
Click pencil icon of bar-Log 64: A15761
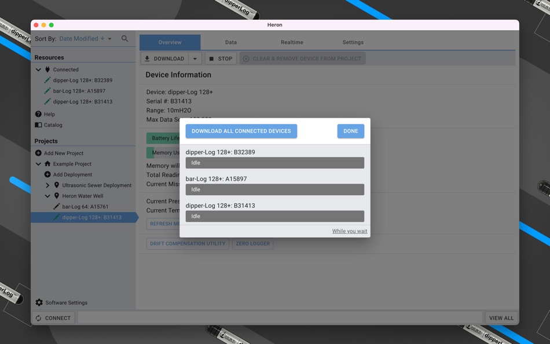(x=57, y=206)
